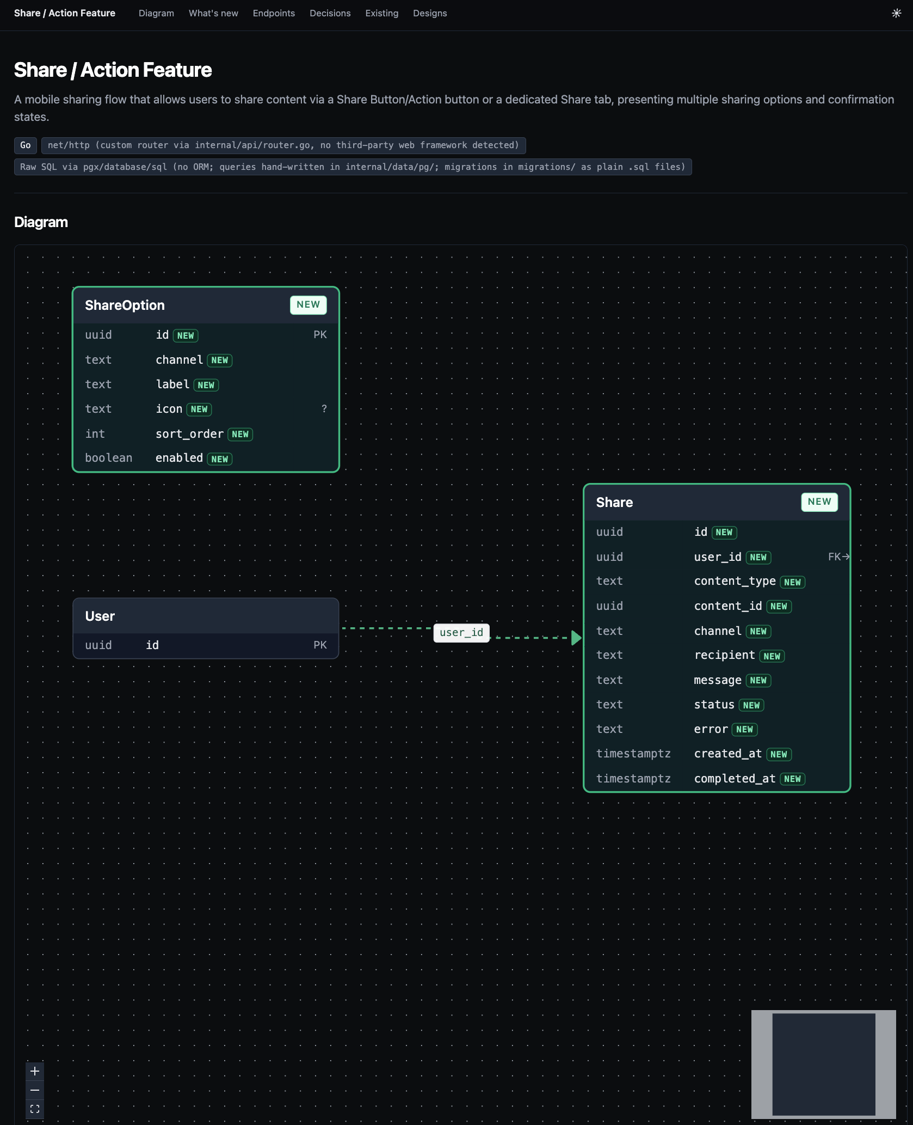Zoom out on the diagram canvas
The width and height of the screenshot is (913, 1125).
[35, 1090]
